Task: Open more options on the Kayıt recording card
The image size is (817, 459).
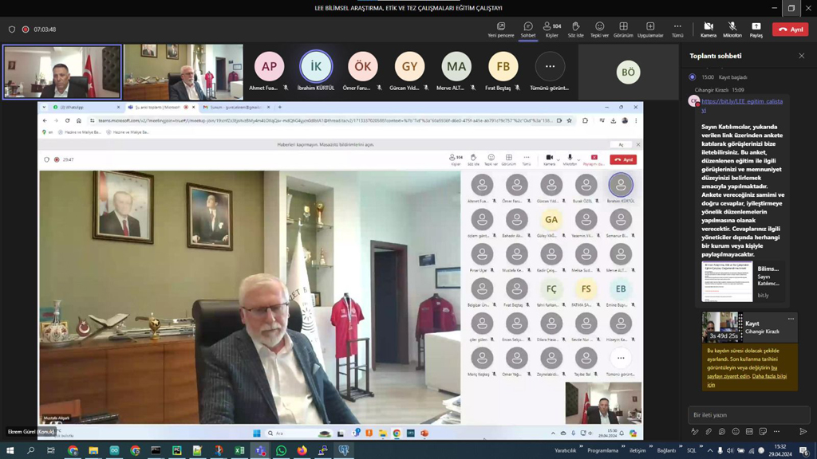Action: click(791, 319)
